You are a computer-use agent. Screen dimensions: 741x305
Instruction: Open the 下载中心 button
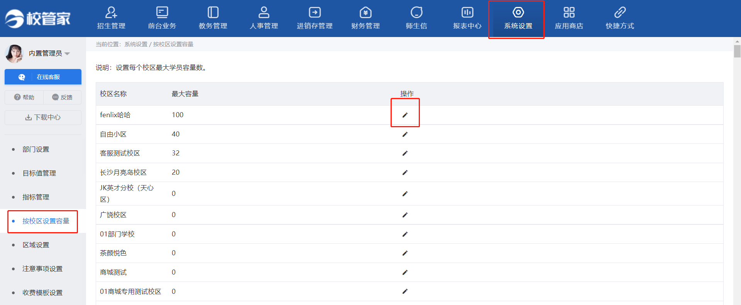click(x=43, y=117)
